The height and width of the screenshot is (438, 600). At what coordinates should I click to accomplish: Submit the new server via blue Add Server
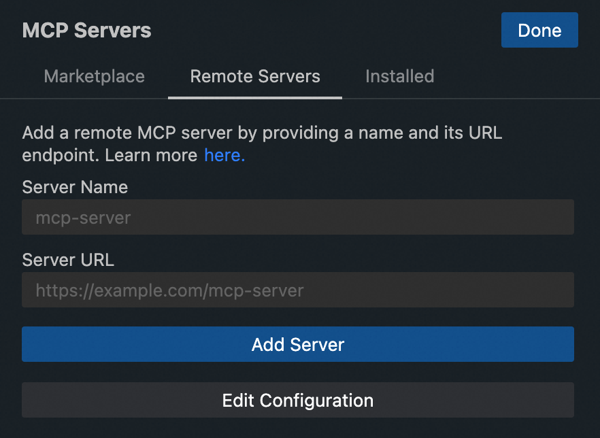coord(298,344)
